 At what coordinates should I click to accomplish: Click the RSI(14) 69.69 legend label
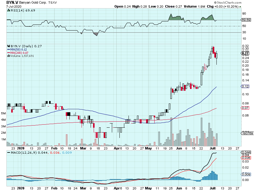pos(23,10)
